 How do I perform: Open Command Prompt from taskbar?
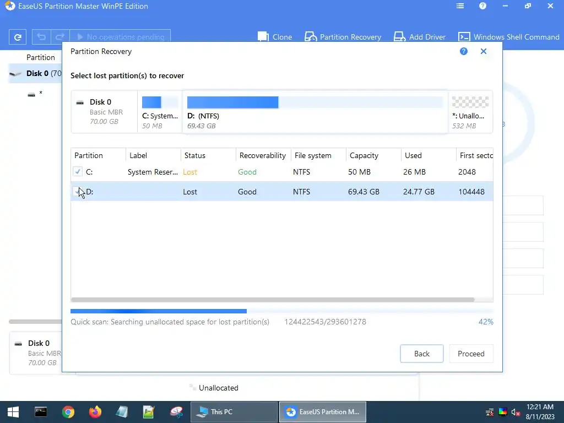coord(41,412)
